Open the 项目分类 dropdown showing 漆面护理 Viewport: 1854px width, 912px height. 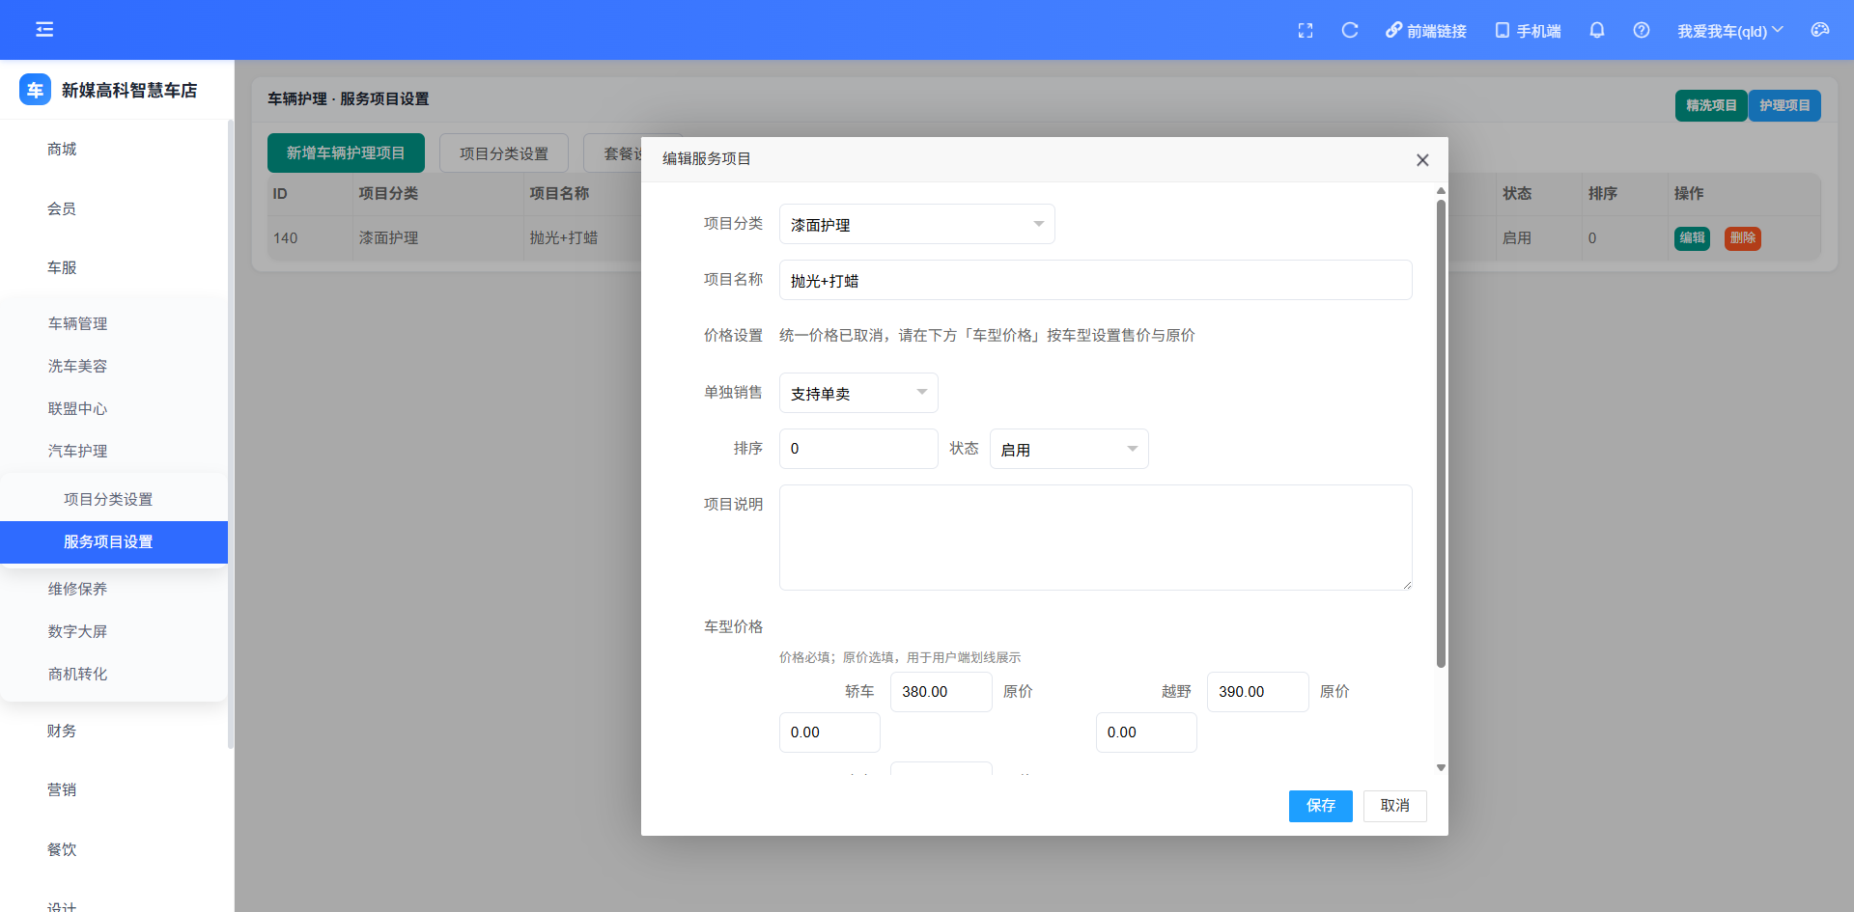[917, 224]
